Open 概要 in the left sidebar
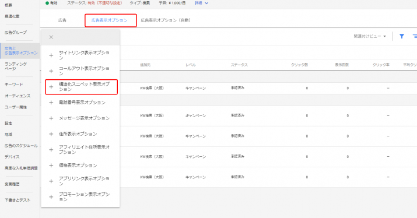This screenshot has width=417, height=218. coord(9,5)
